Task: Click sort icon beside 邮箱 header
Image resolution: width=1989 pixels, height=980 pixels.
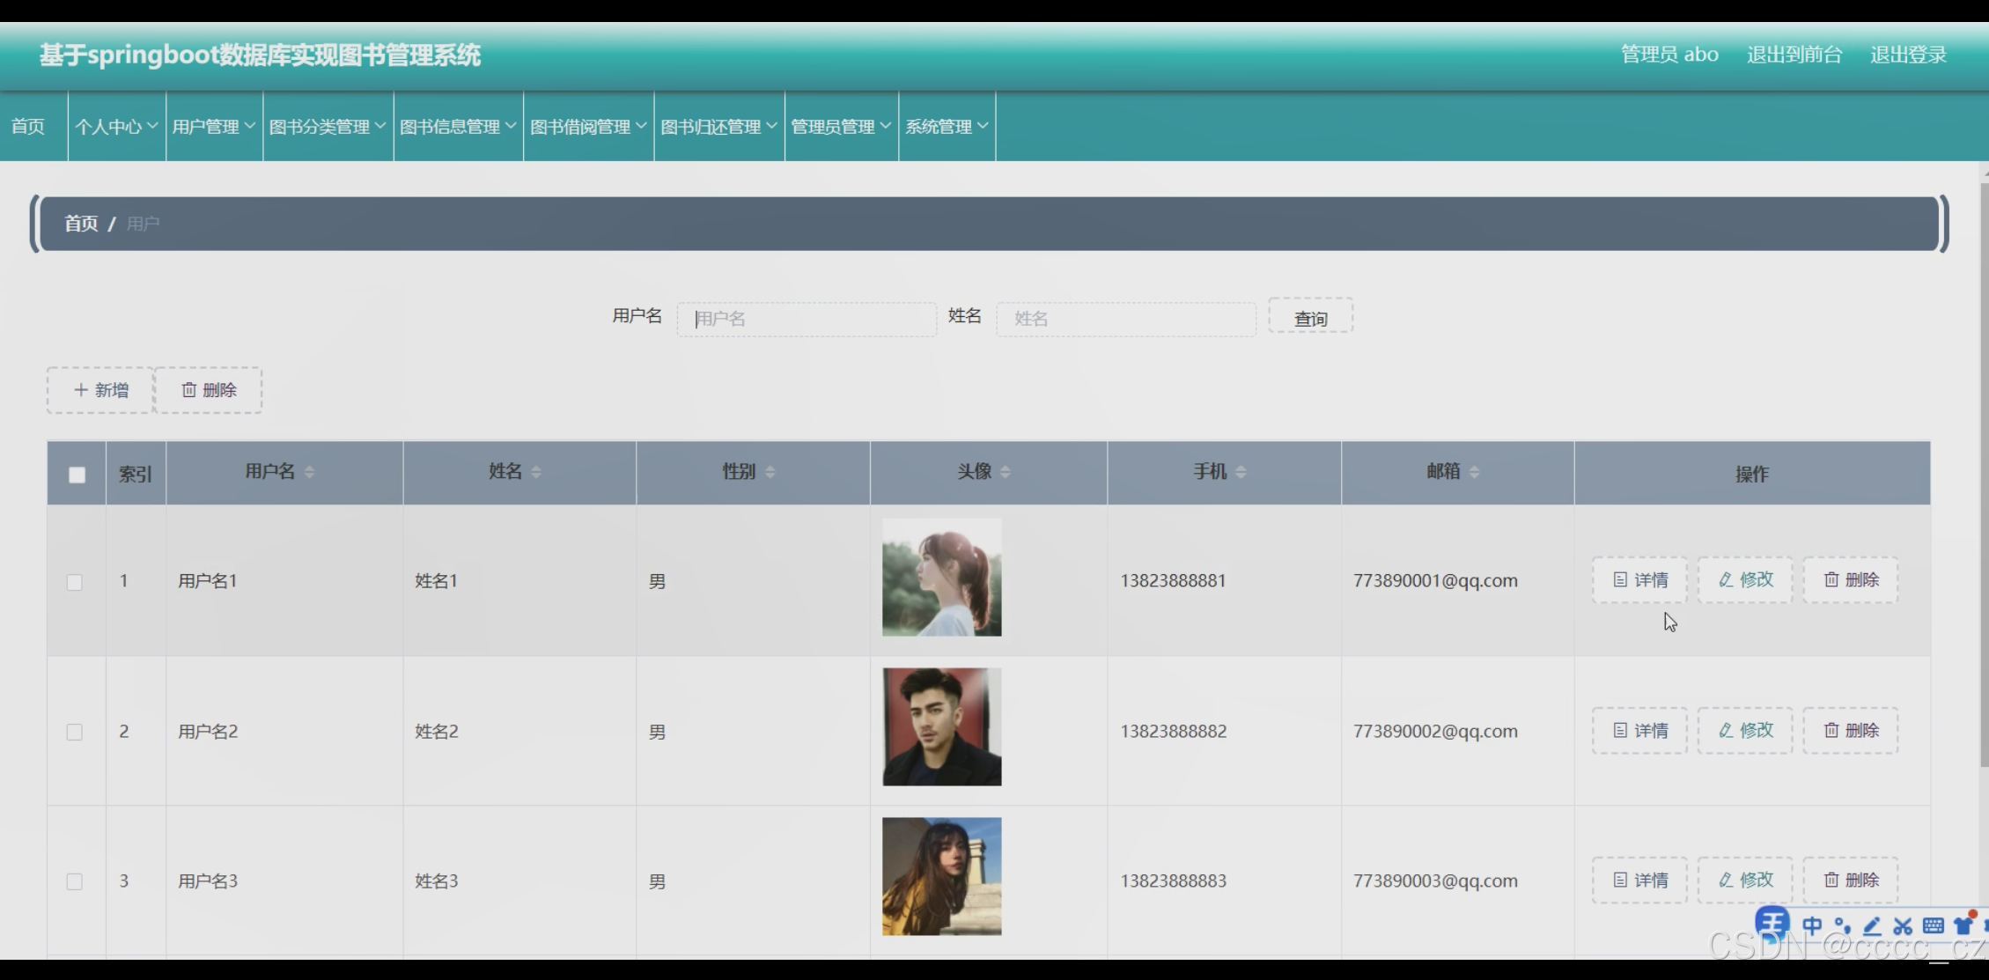Action: (x=1474, y=472)
